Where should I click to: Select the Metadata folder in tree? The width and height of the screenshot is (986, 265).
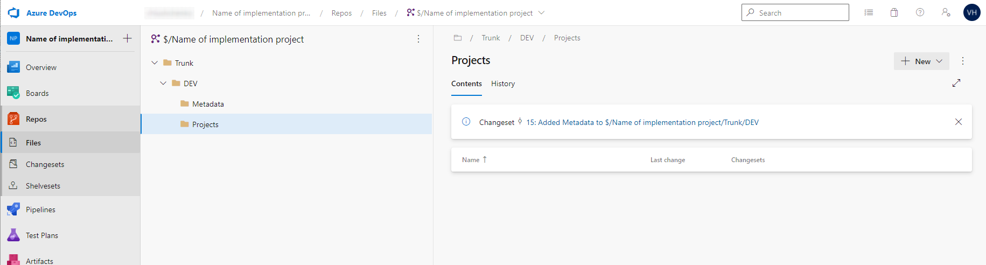tap(208, 104)
